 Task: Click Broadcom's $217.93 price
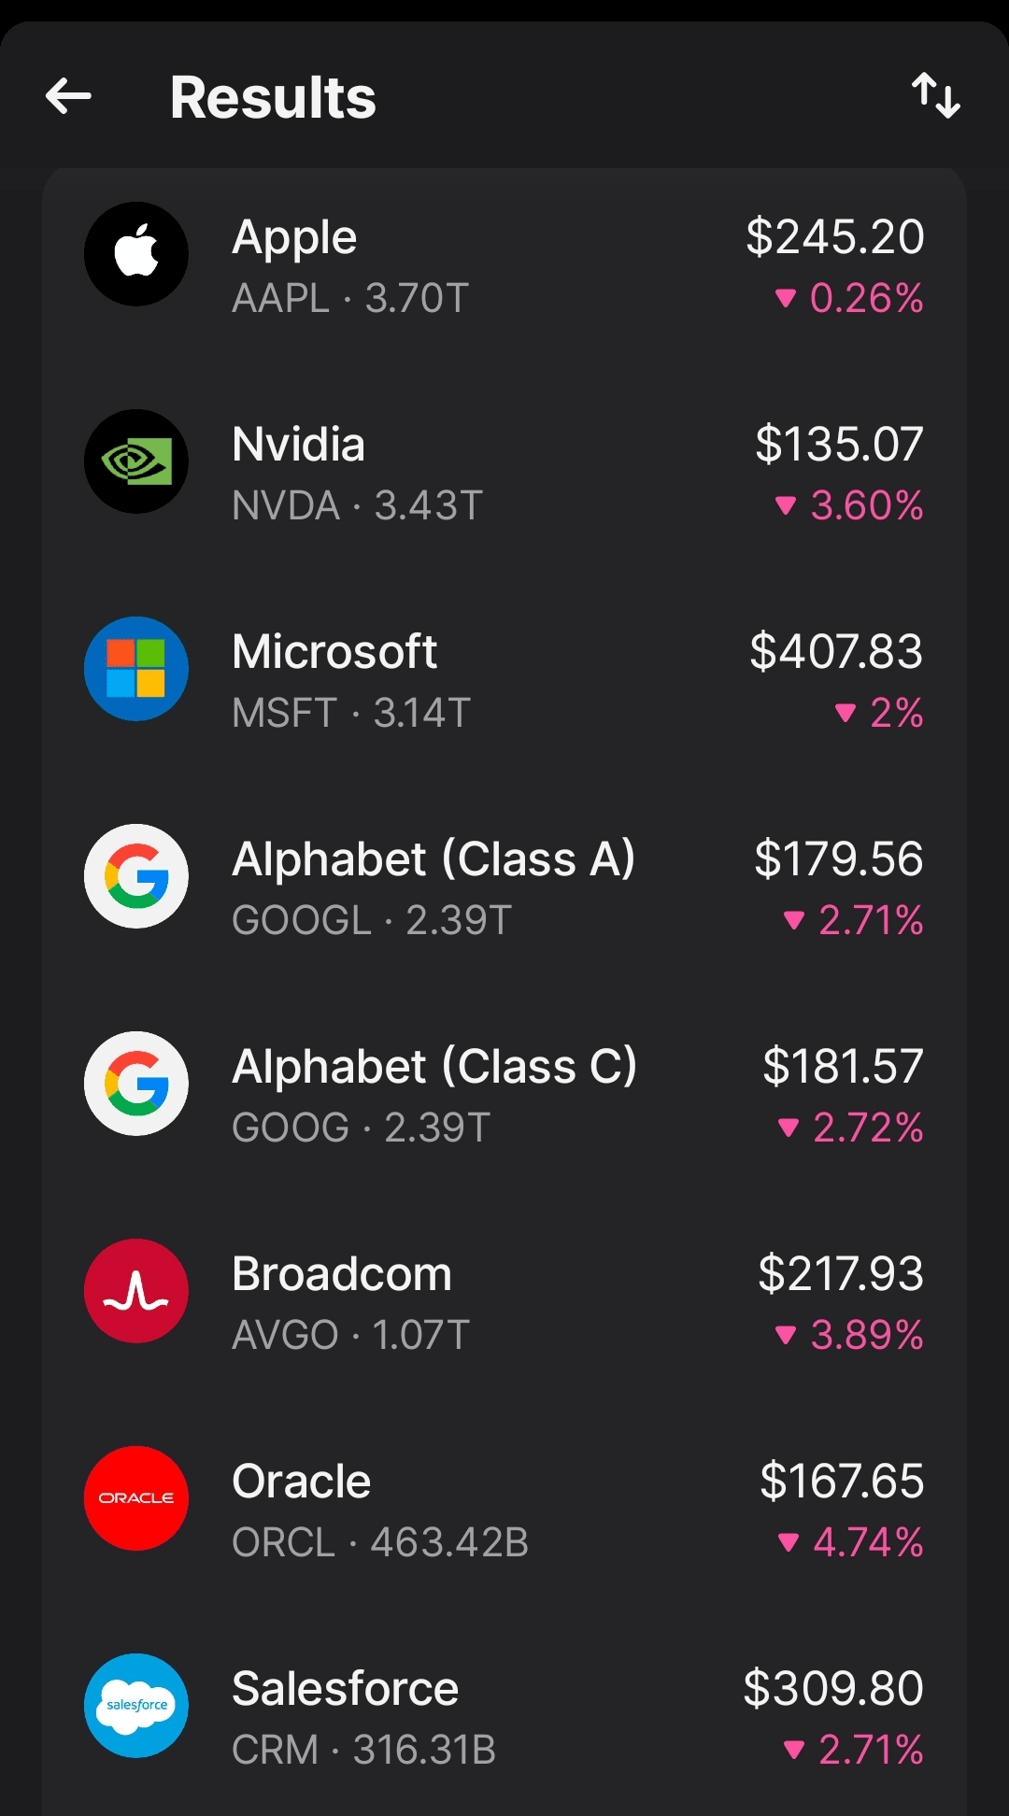tap(840, 1274)
